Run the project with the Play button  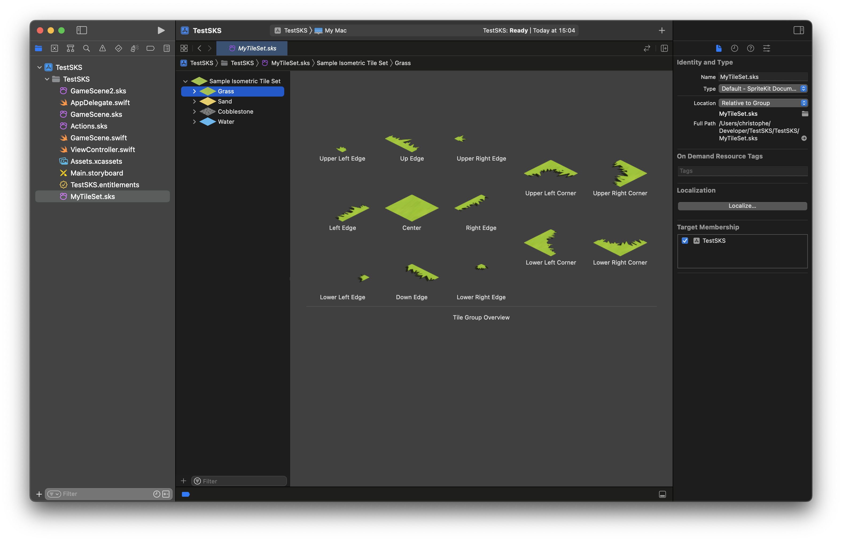tap(161, 31)
